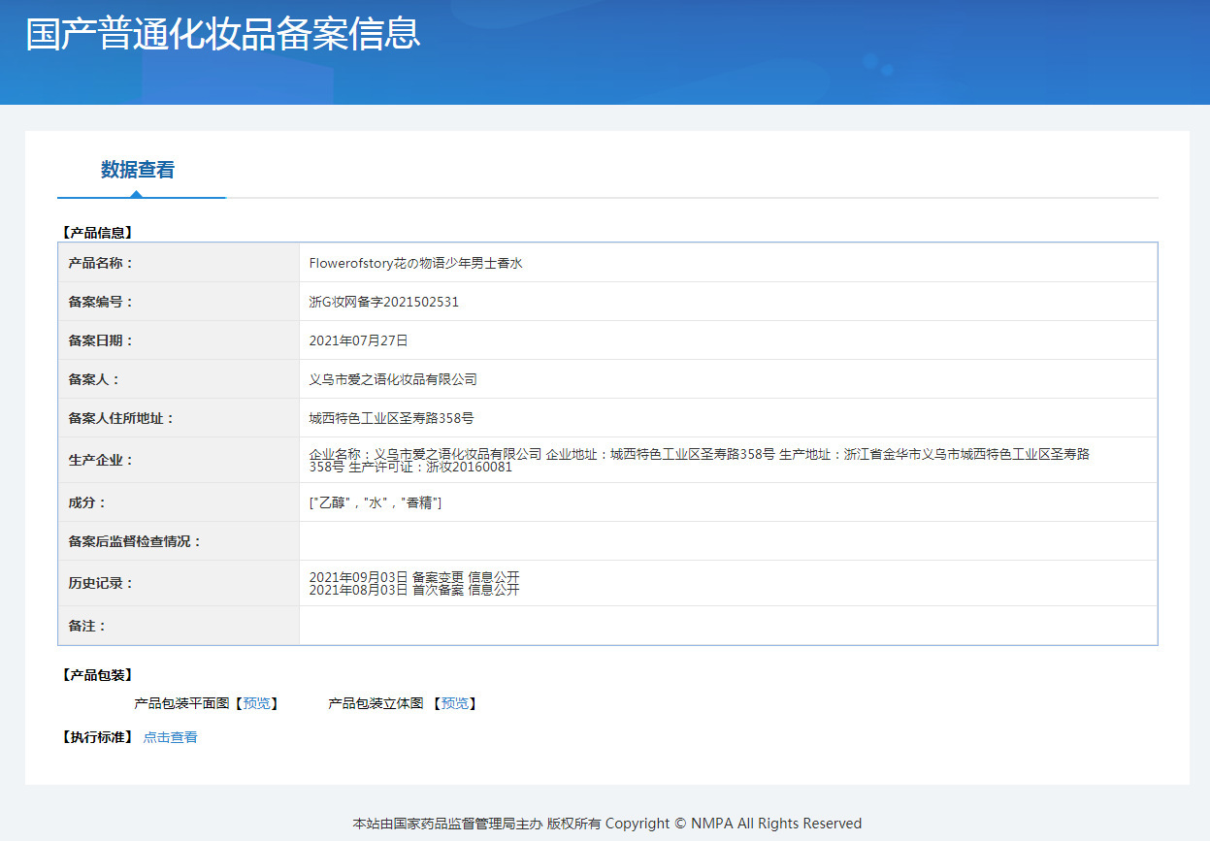
Task: Select filing date 2021年07月27日
Action: click(358, 340)
